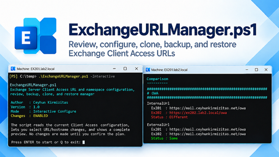Minimize the right Comparison window
Image resolution: width=279 pixels, height=157 pixels.
pyautogui.click(x=247, y=70)
